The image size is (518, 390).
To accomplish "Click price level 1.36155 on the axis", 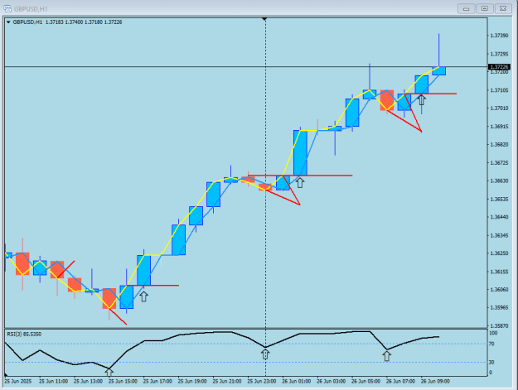I will [x=499, y=272].
